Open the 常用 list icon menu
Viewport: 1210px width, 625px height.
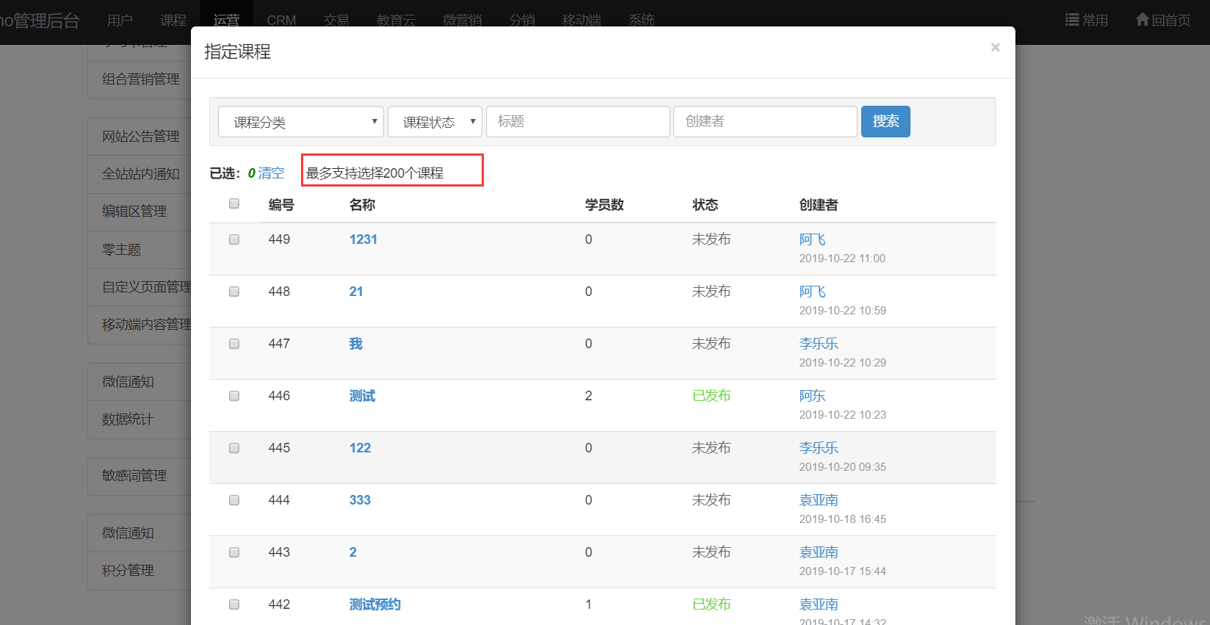[1072, 20]
